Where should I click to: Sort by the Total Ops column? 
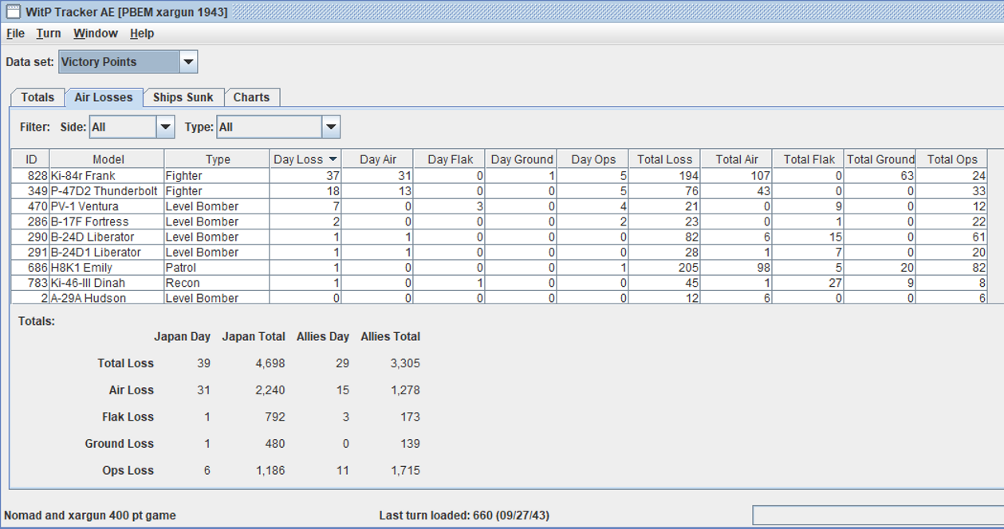tap(951, 159)
